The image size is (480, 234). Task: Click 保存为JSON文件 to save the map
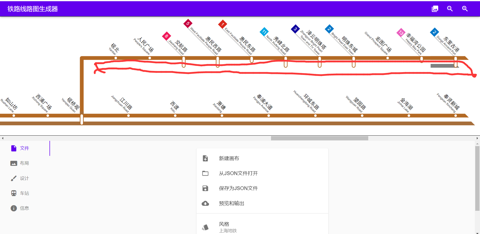(x=238, y=188)
